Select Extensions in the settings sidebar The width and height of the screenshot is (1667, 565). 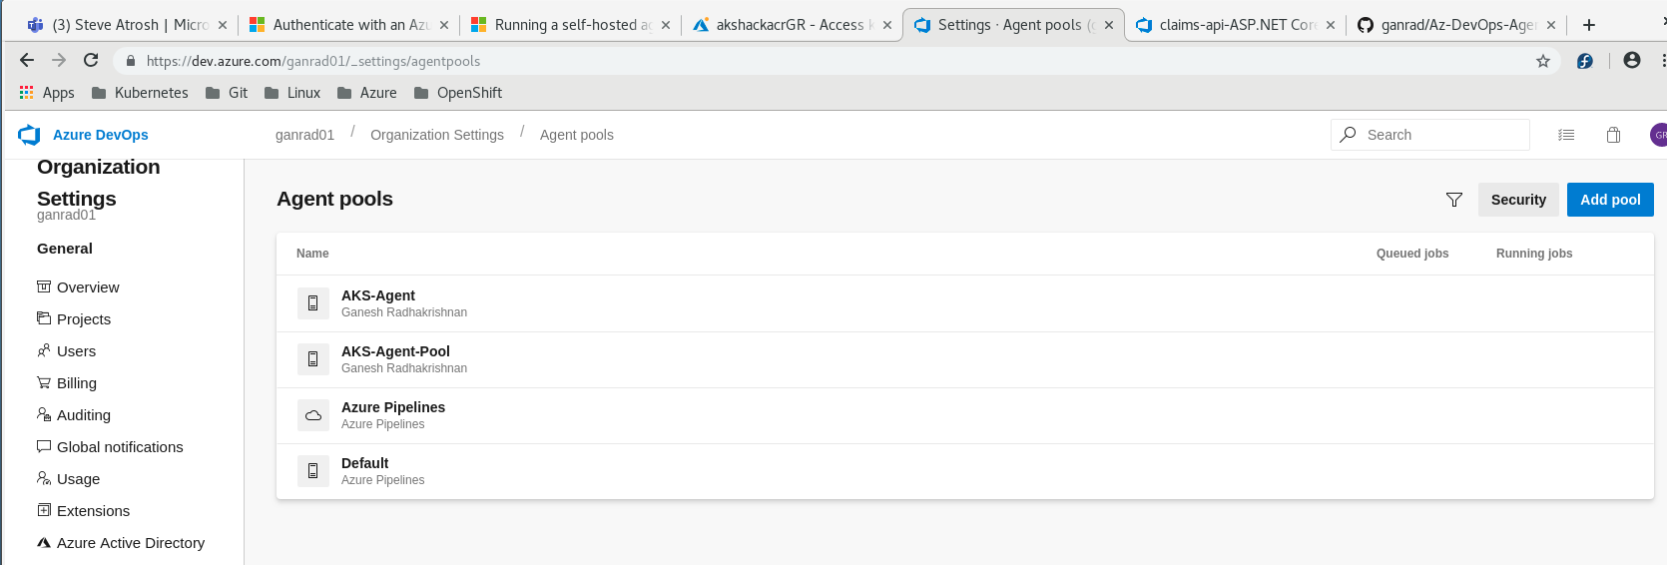(x=93, y=511)
